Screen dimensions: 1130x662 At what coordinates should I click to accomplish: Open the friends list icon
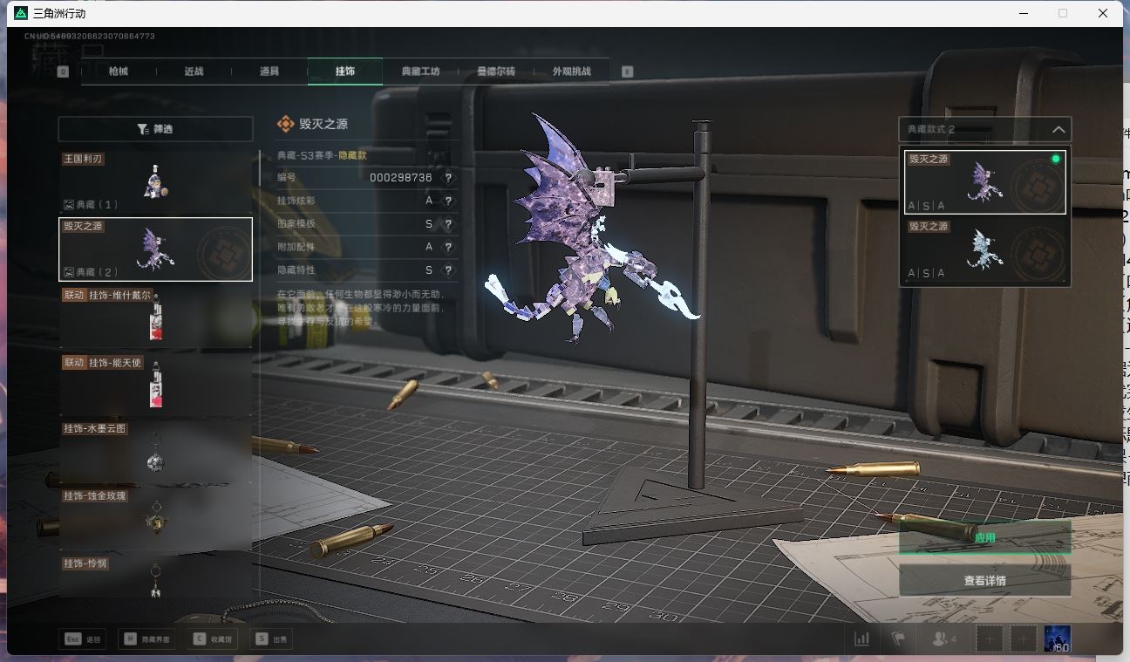coord(943,639)
